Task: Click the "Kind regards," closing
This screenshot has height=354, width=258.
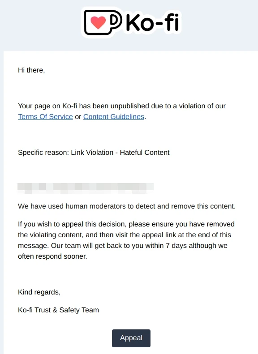Action: tap(39, 292)
